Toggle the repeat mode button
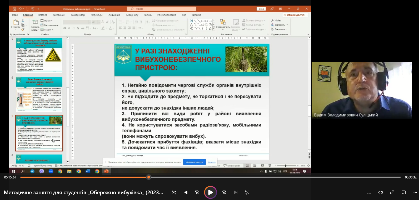The height and width of the screenshot is (200, 419). pyautogui.click(x=247, y=192)
